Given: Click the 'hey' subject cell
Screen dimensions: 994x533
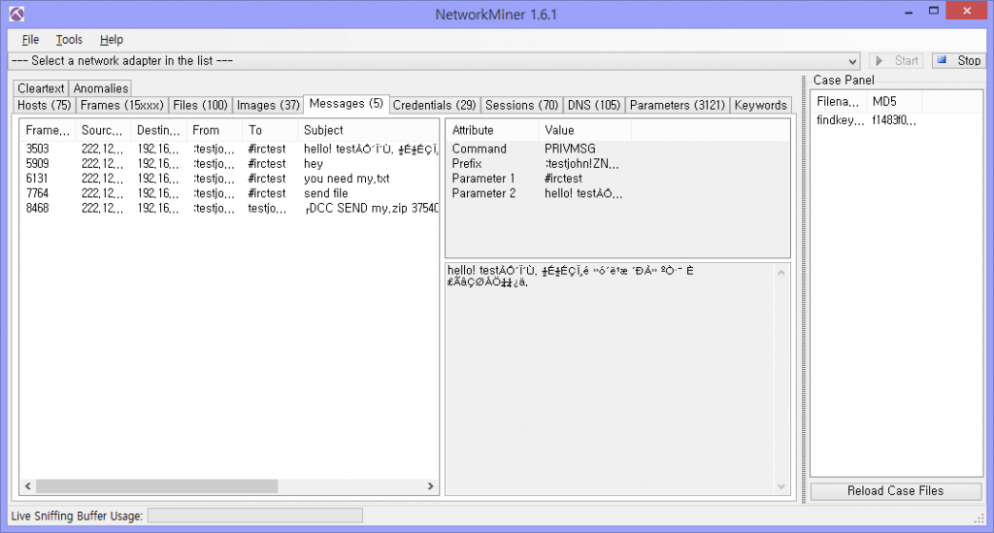Looking at the screenshot, I should pos(314,163).
